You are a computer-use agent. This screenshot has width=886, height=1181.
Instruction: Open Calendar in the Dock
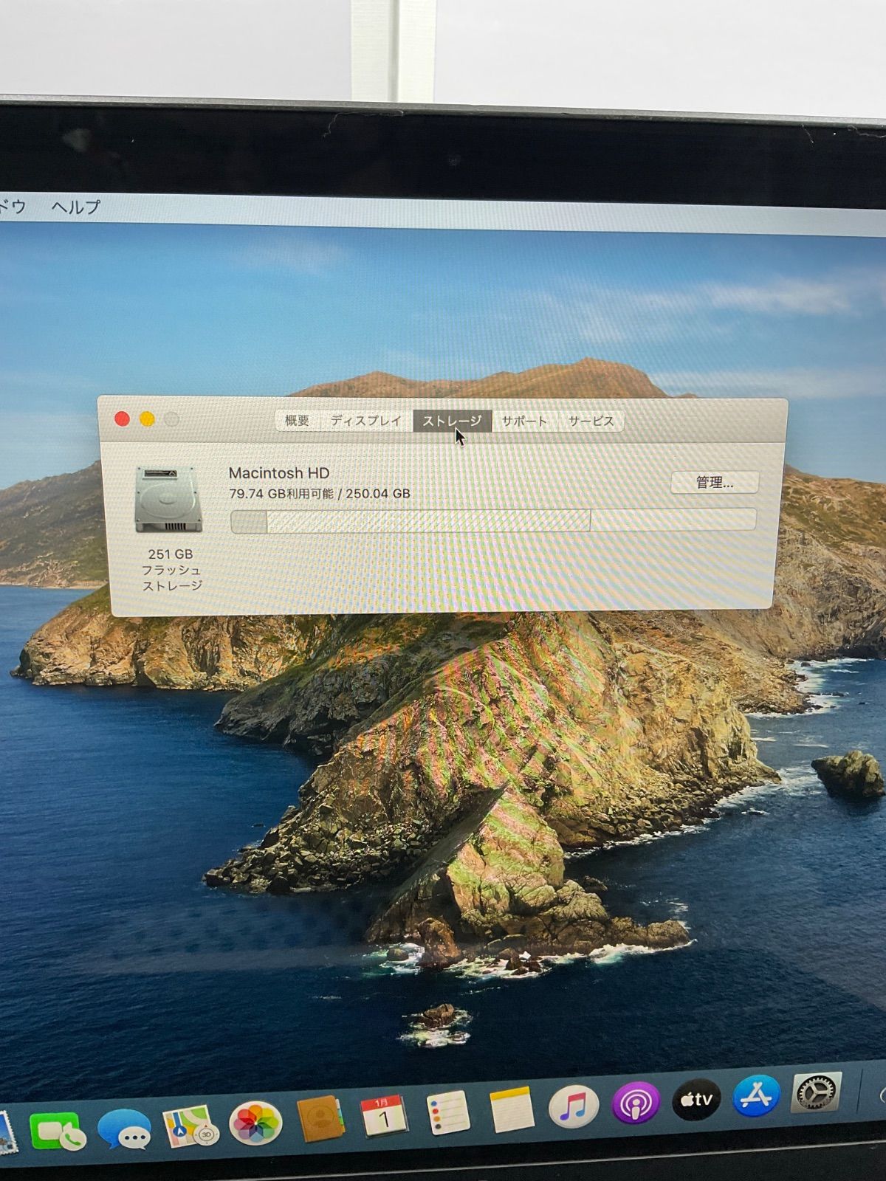tap(383, 1115)
